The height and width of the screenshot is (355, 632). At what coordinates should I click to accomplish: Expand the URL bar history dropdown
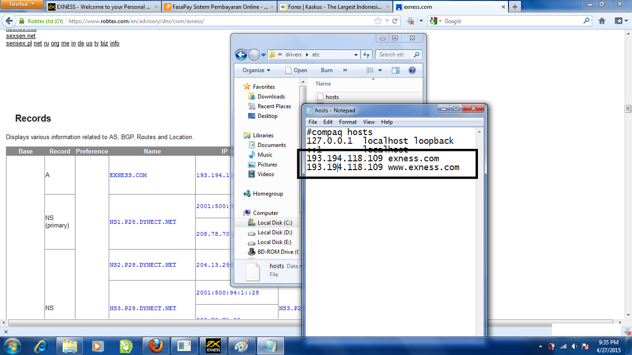387,21
